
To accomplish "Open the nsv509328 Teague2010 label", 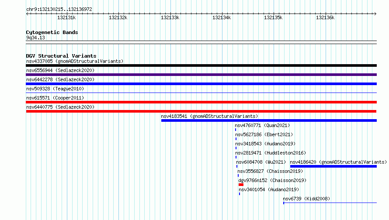I will pyautogui.click(x=55, y=89).
